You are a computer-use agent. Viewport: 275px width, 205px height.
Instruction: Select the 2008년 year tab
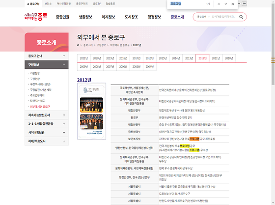click(97, 67)
